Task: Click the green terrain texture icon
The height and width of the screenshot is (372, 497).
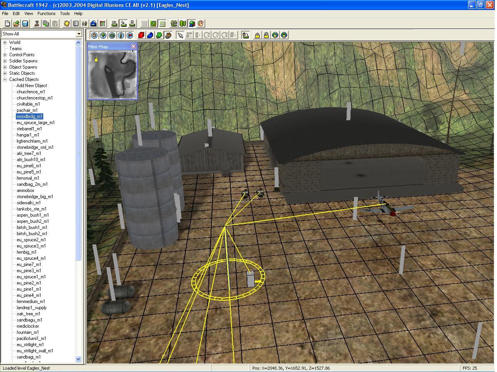Action: point(153,24)
